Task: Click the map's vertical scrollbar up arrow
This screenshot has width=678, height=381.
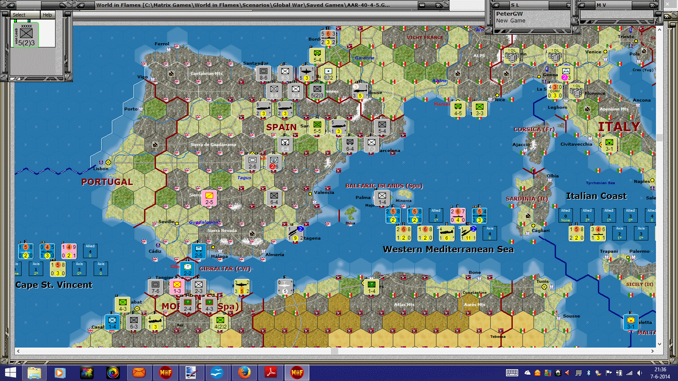Action: point(659,30)
